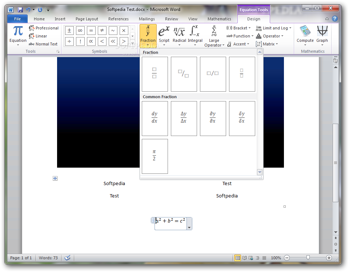349x272 pixels.
Task: Click the zoom in plus button
Action: point(329,258)
